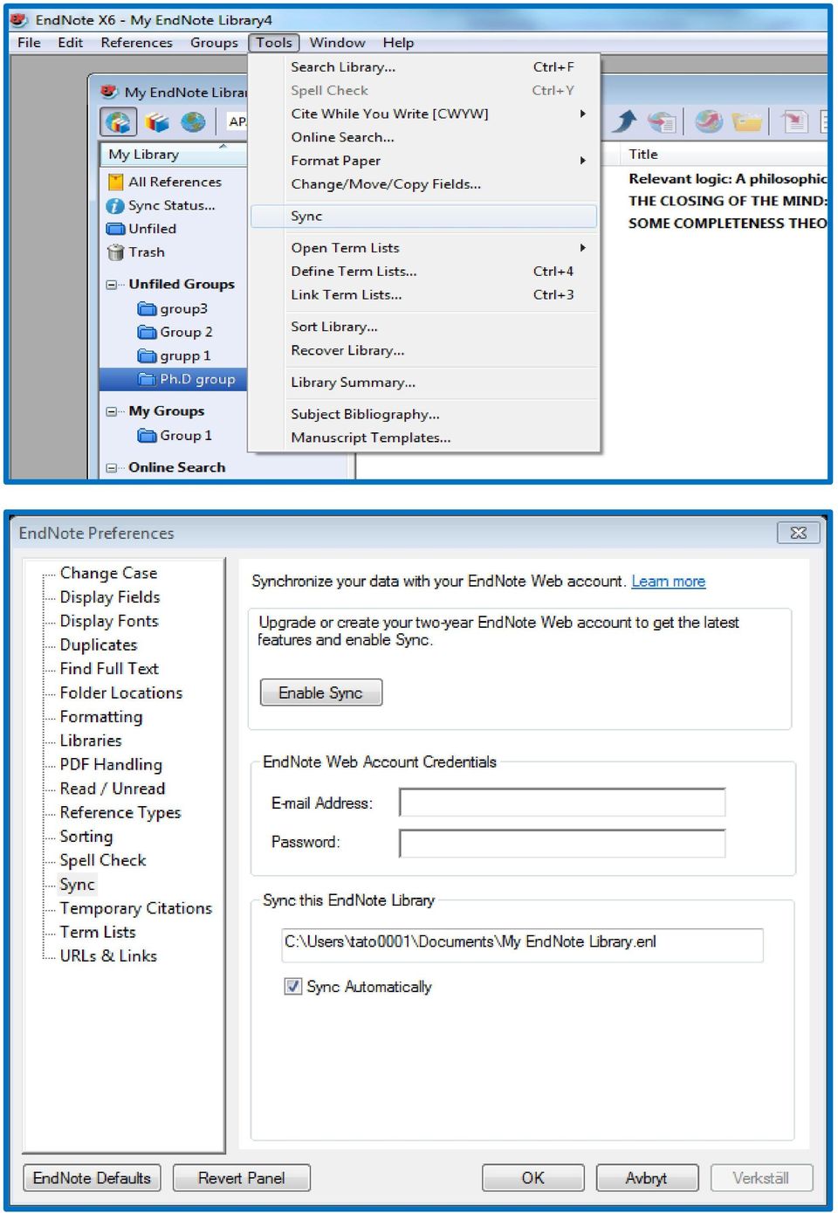The width and height of the screenshot is (838, 1213).
Task: Expand the Open Term Lists submenu arrow
Action: 582,248
